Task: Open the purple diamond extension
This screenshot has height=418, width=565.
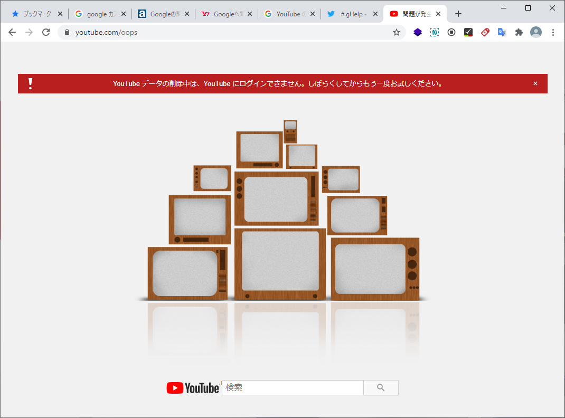Action: [x=417, y=32]
